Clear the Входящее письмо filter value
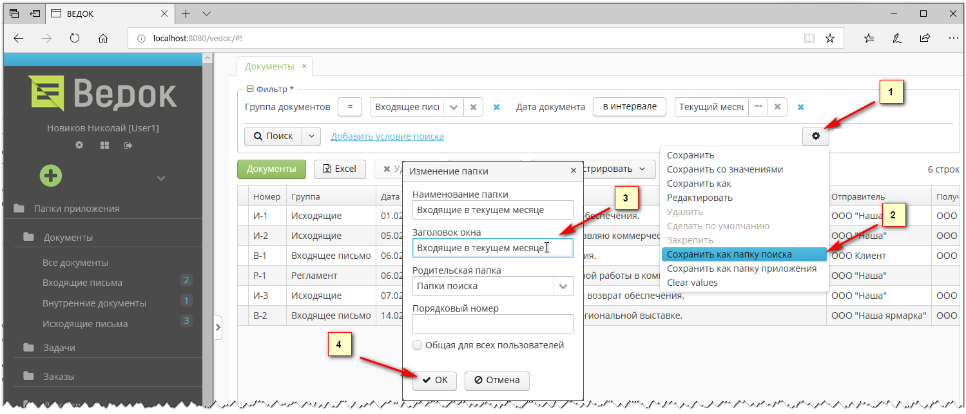The image size is (966, 414). click(473, 107)
